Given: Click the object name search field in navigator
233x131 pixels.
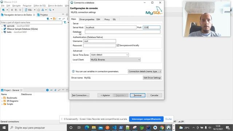Looking at the screenshot, I should tap(31, 23).
